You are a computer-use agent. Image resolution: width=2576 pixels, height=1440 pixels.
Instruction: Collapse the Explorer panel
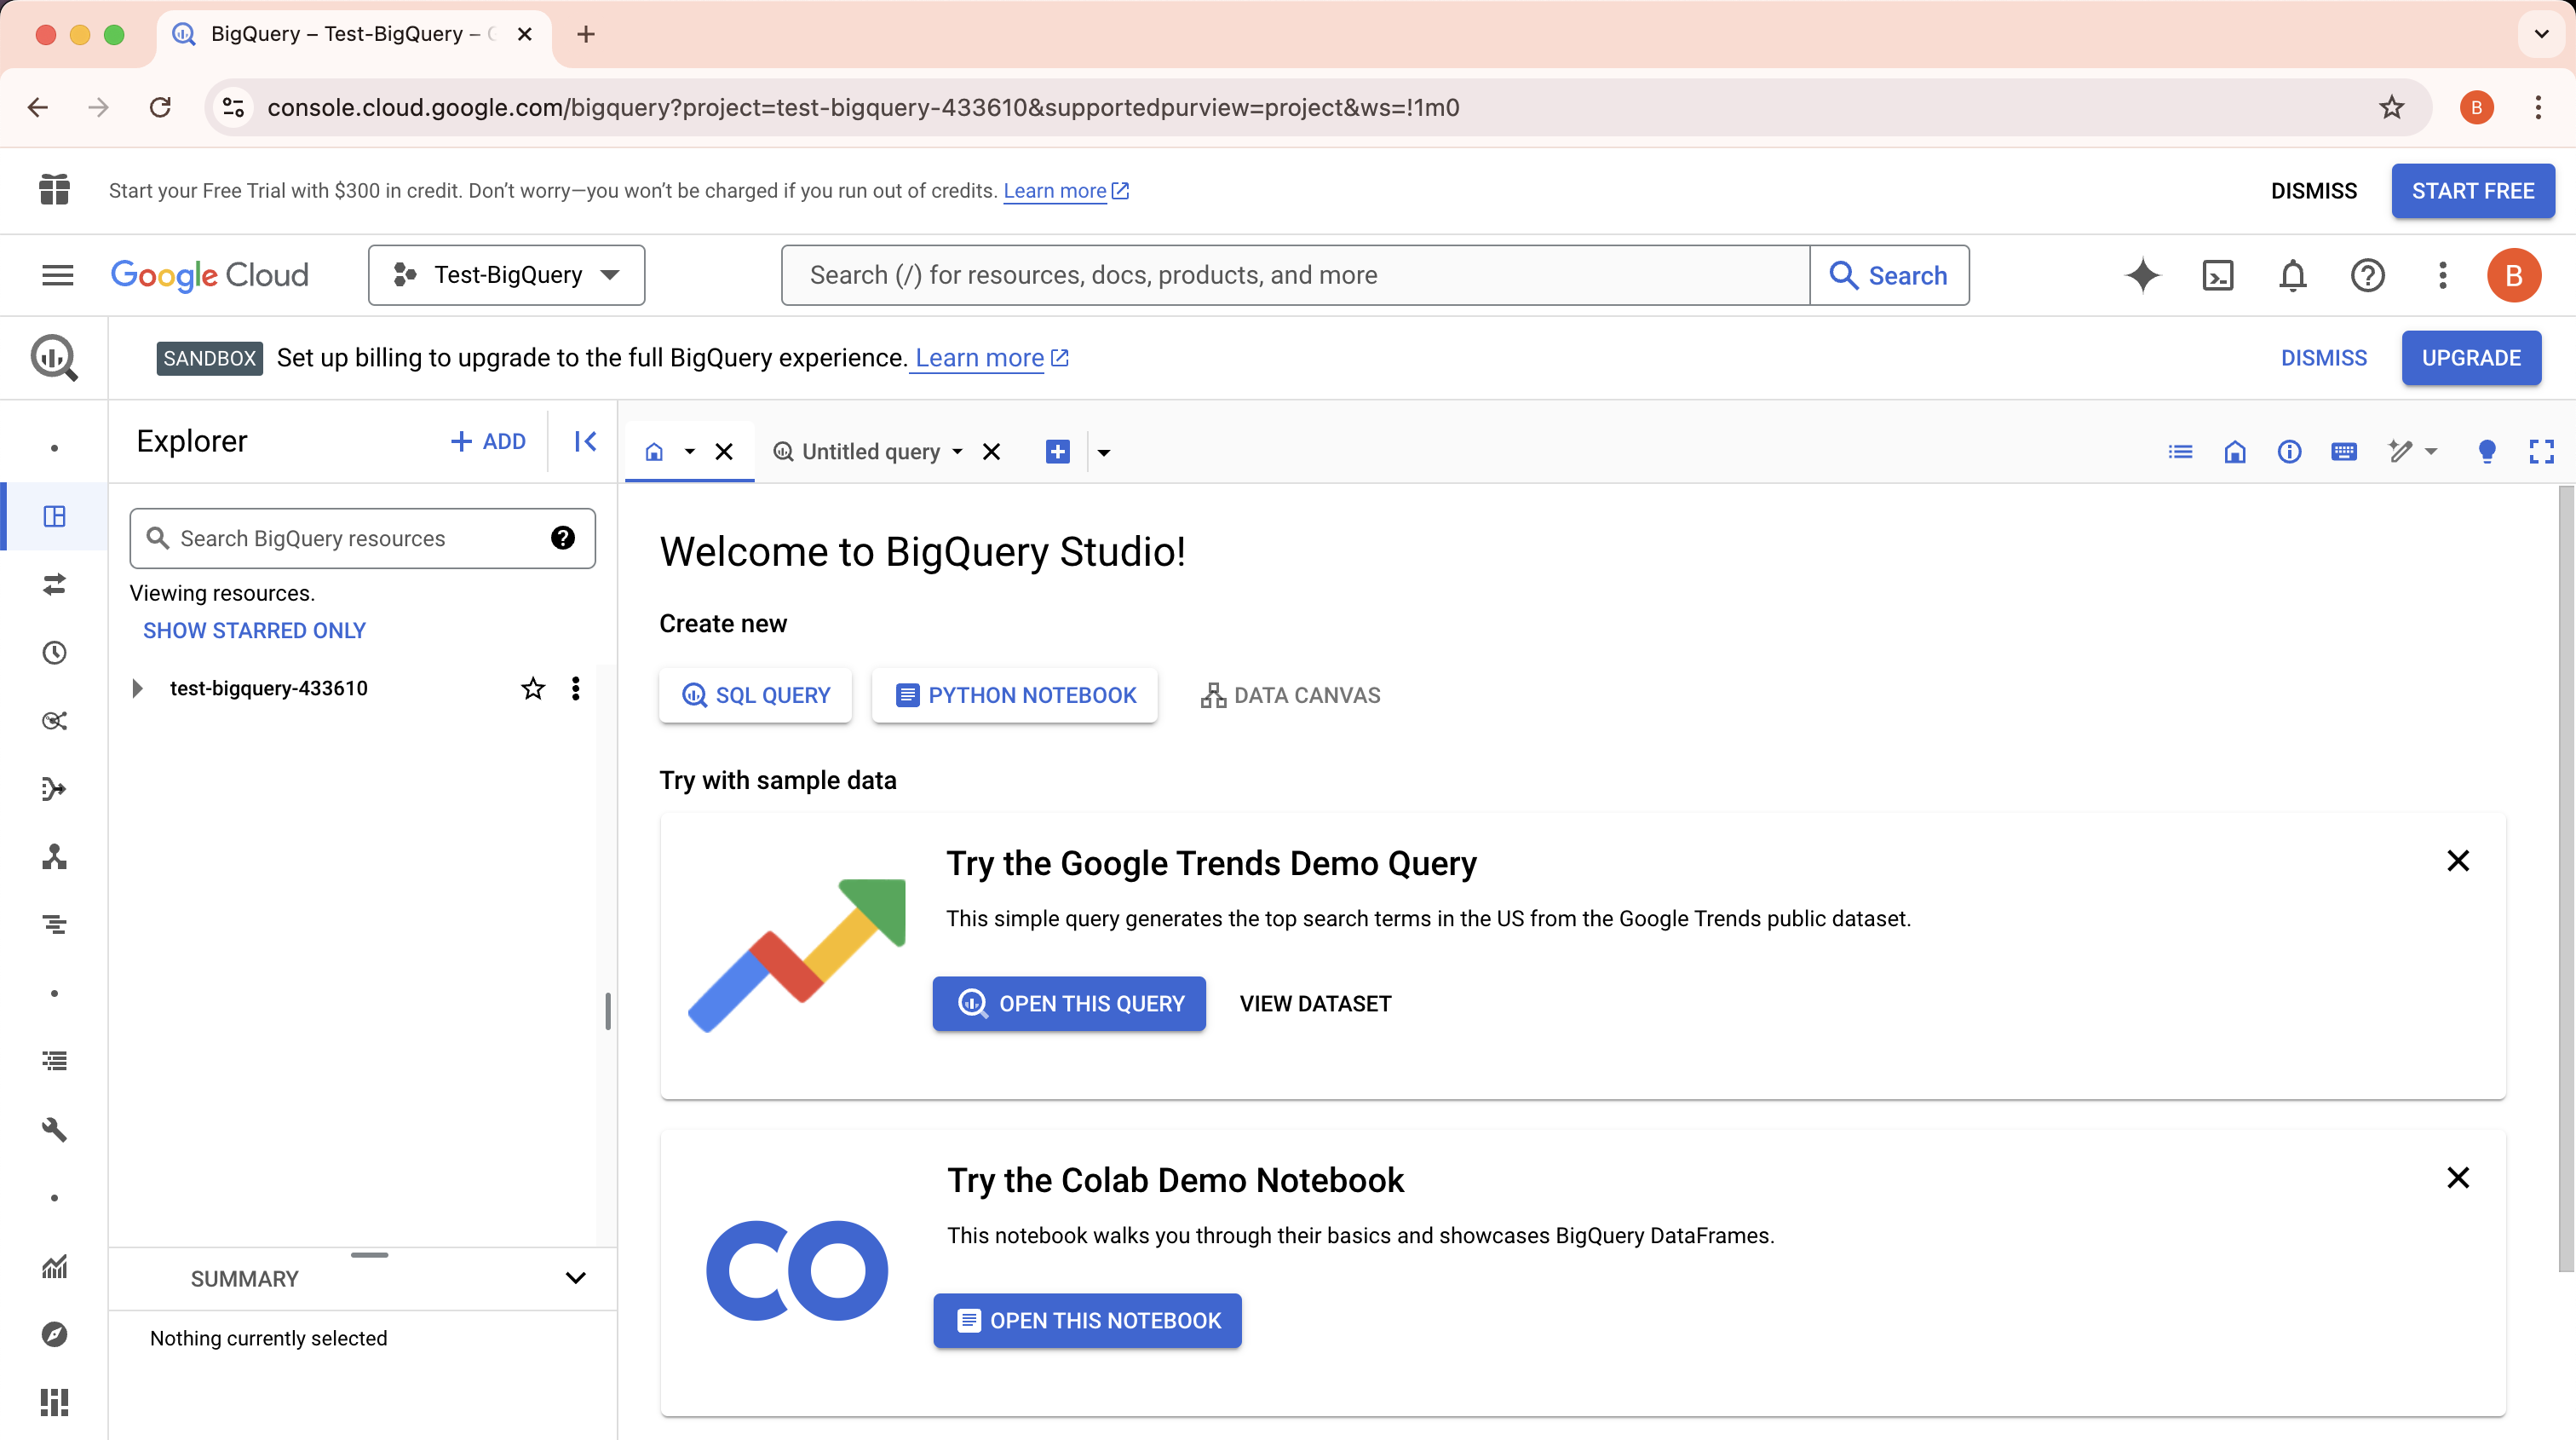click(585, 441)
